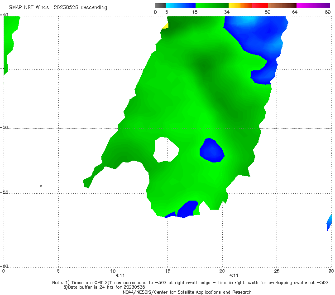Click the "4:11" swath time beneath longitude 10

(x=120, y=275)
